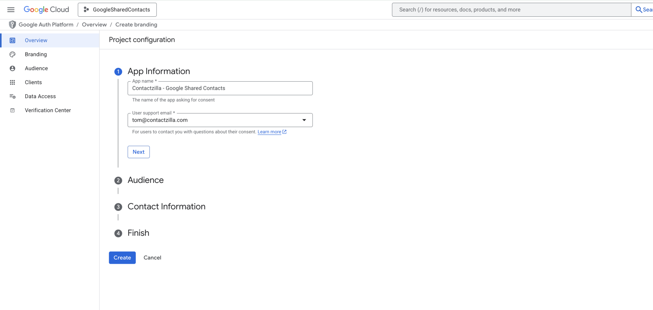The image size is (653, 310).
Task: Go to Overview breadcrumb link
Action: [x=94, y=24]
